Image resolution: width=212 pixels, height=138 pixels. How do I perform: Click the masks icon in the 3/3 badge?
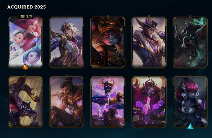click(22, 16)
